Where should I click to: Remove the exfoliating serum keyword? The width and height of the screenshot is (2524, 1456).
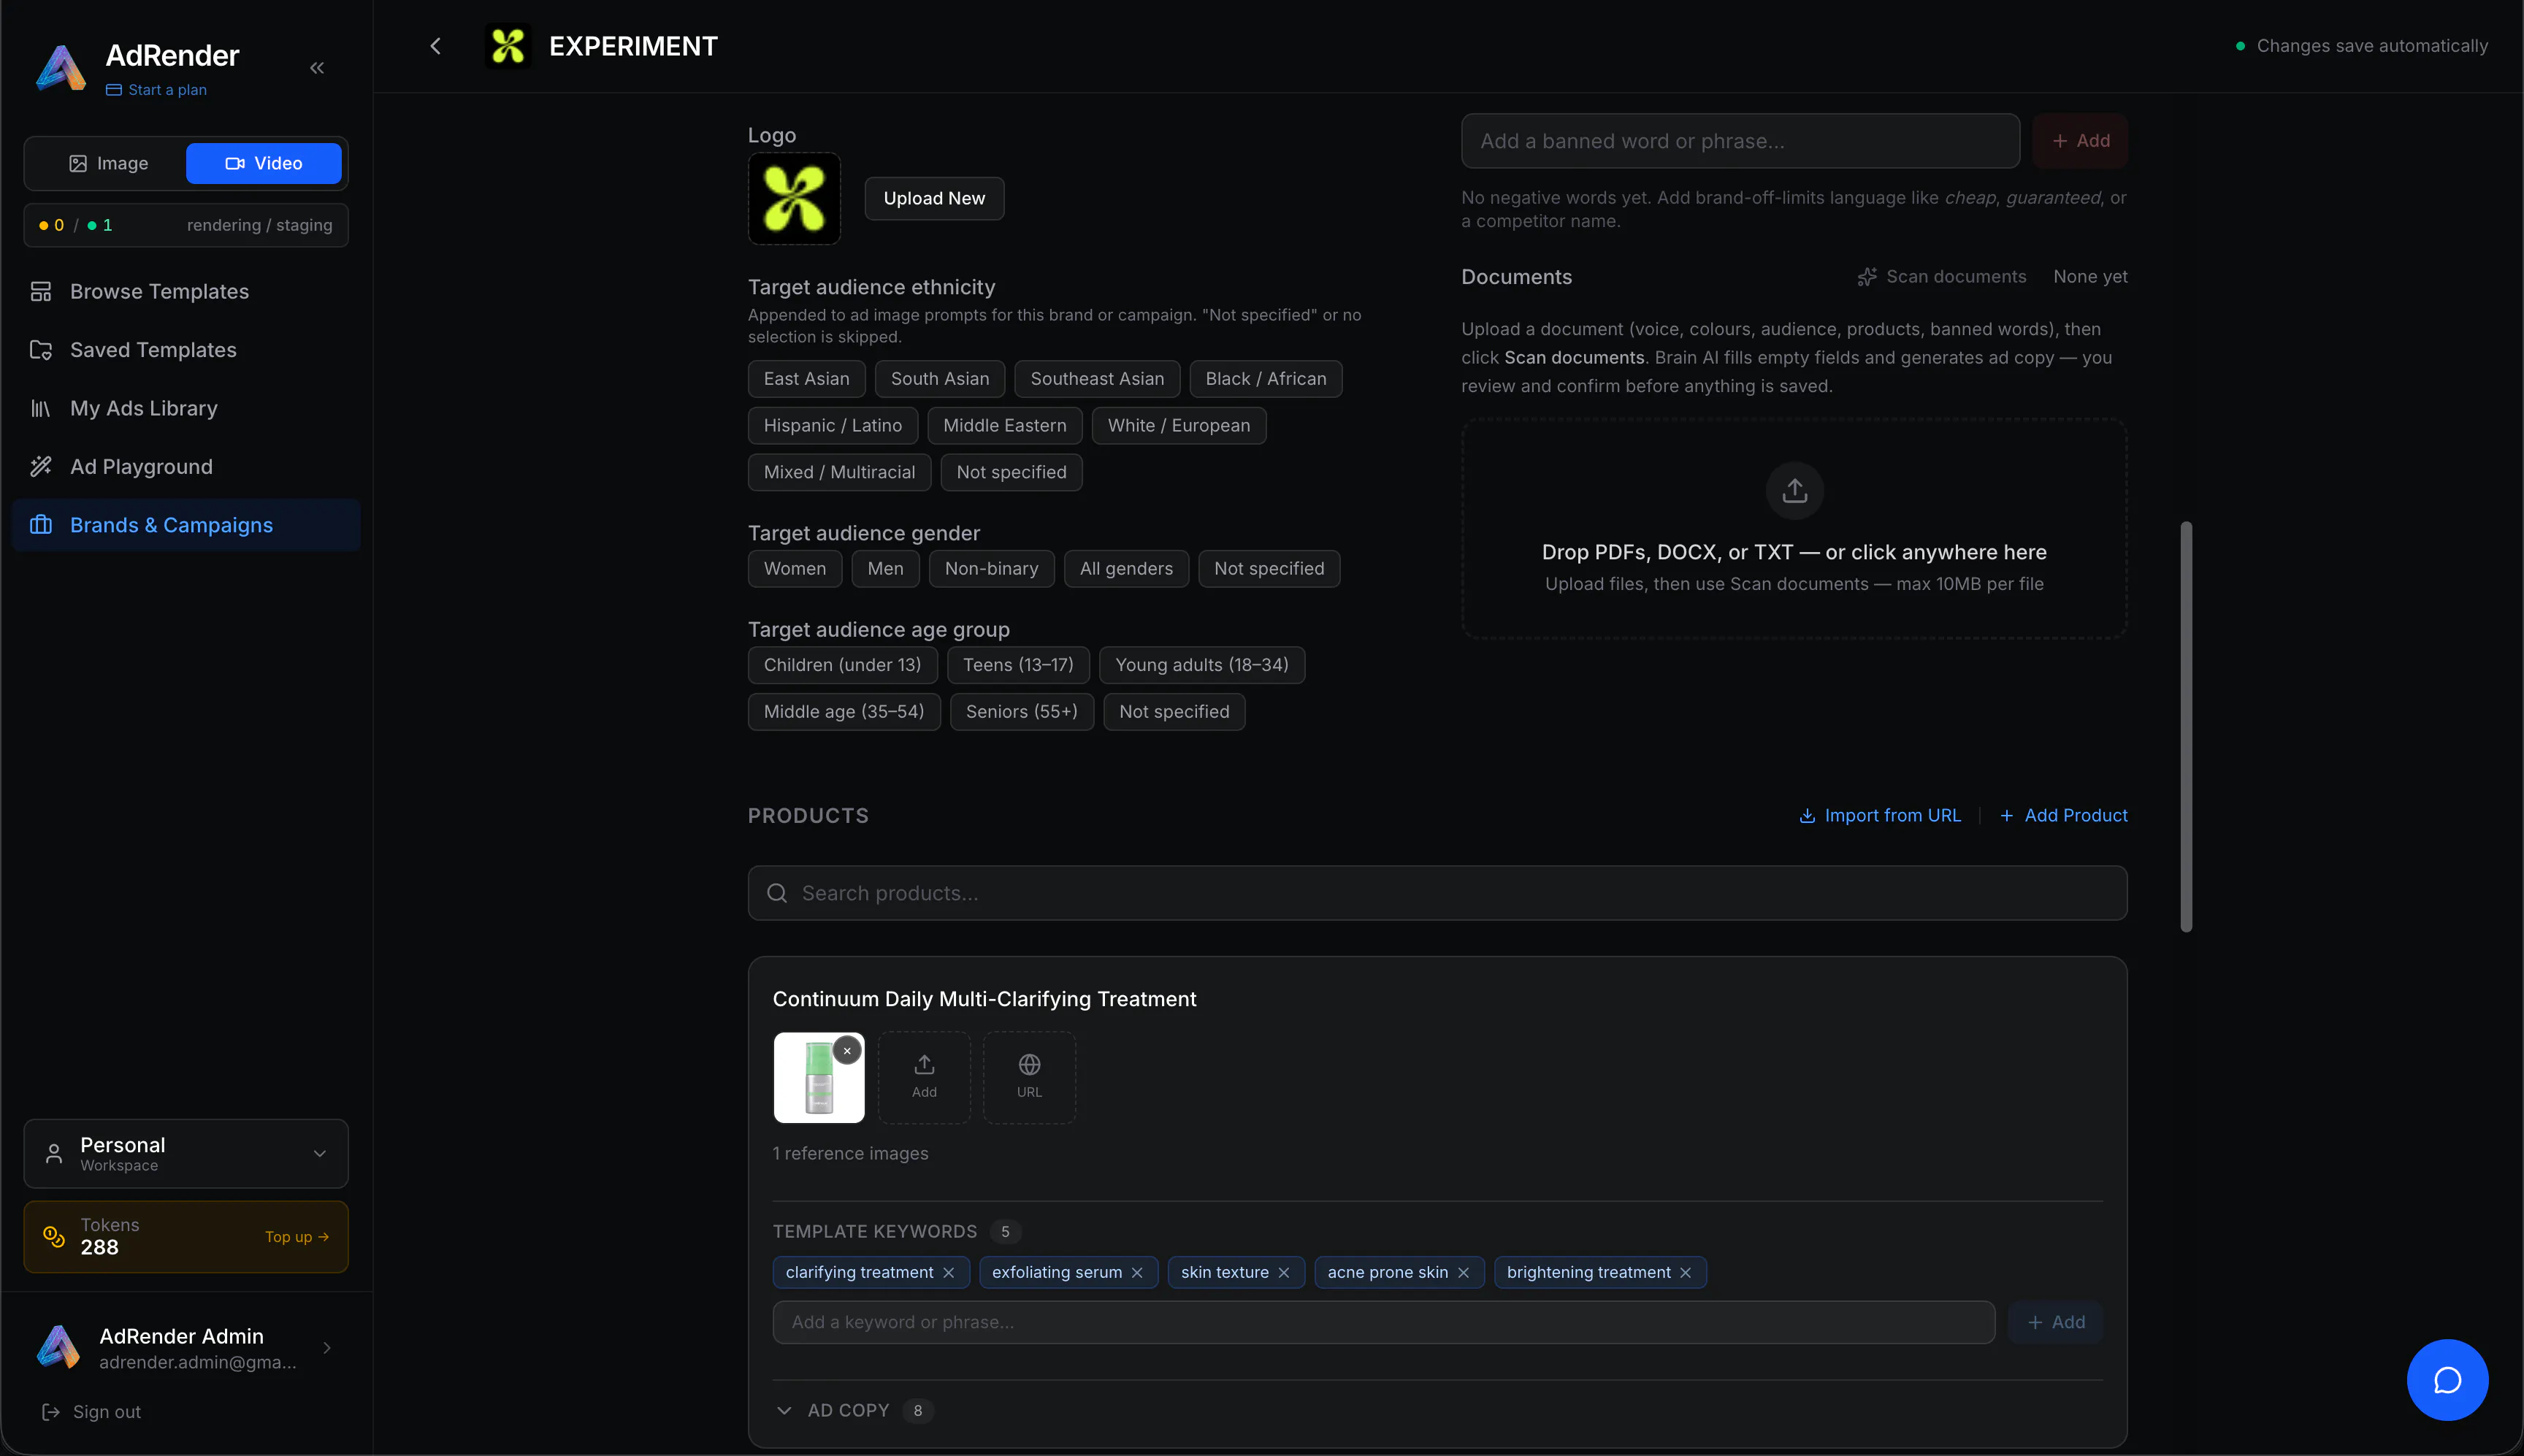click(1137, 1272)
